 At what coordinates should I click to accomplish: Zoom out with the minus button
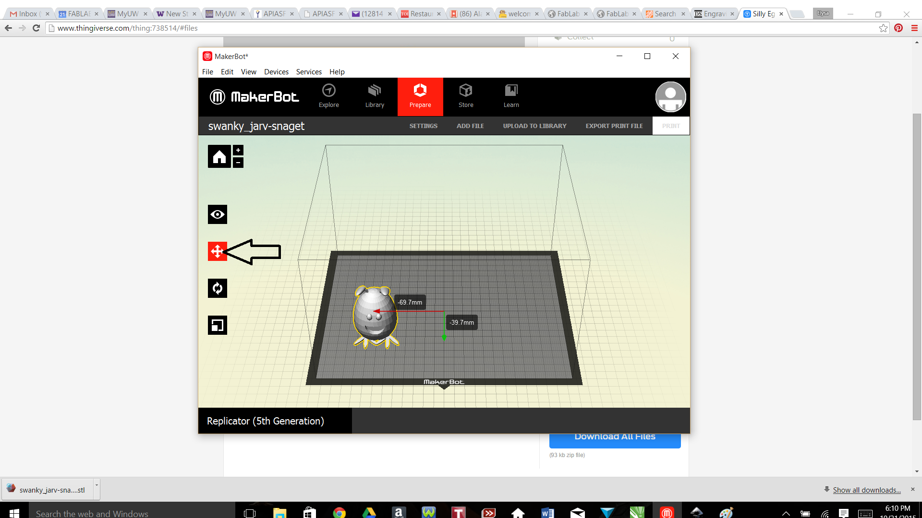(238, 163)
